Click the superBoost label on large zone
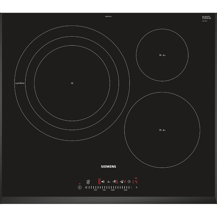This screenshot has height=217, width=217. [20, 83]
